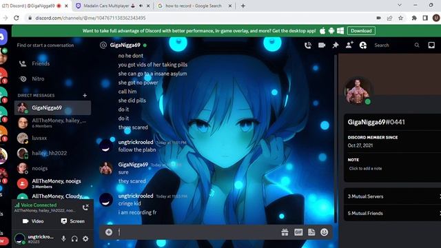Click the Apple desktop app icon
The width and height of the screenshot is (441, 248).
coord(322,30)
